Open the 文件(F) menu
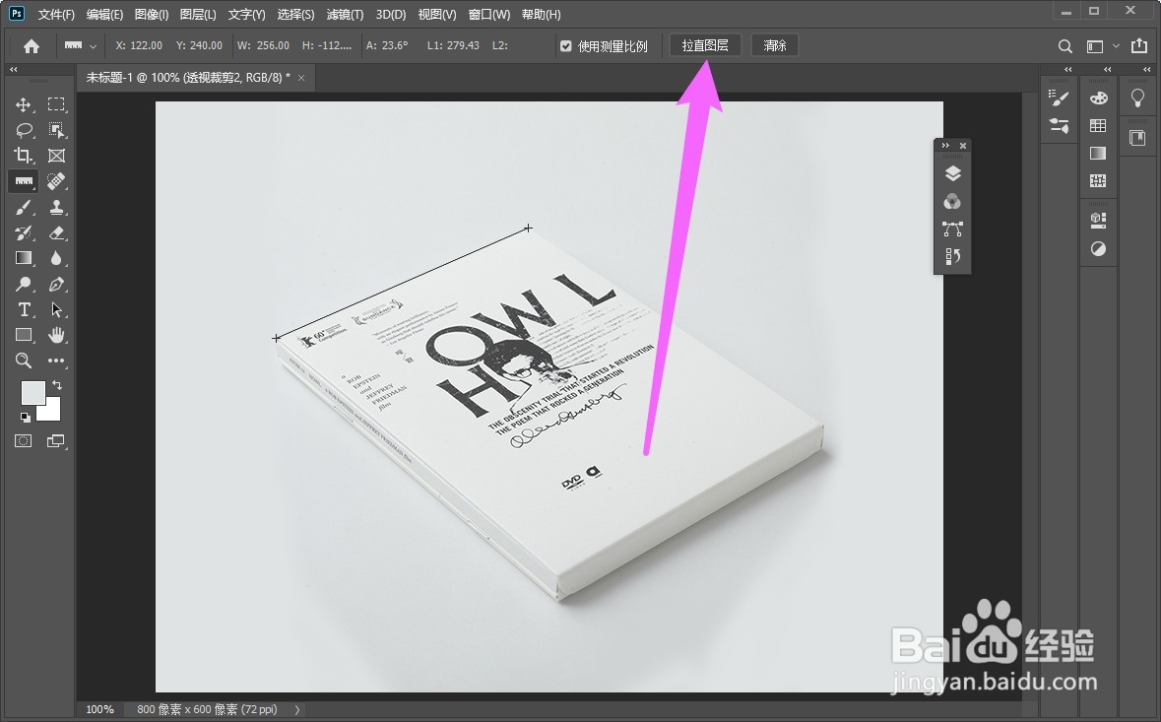The image size is (1161, 722). pyautogui.click(x=56, y=14)
